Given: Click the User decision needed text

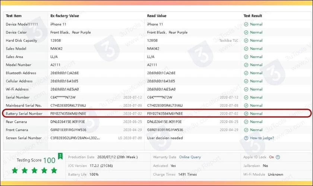Looking at the screenshot, I should pos(165,138).
